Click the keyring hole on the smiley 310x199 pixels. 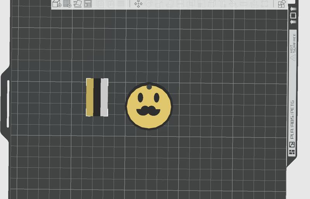149,87
